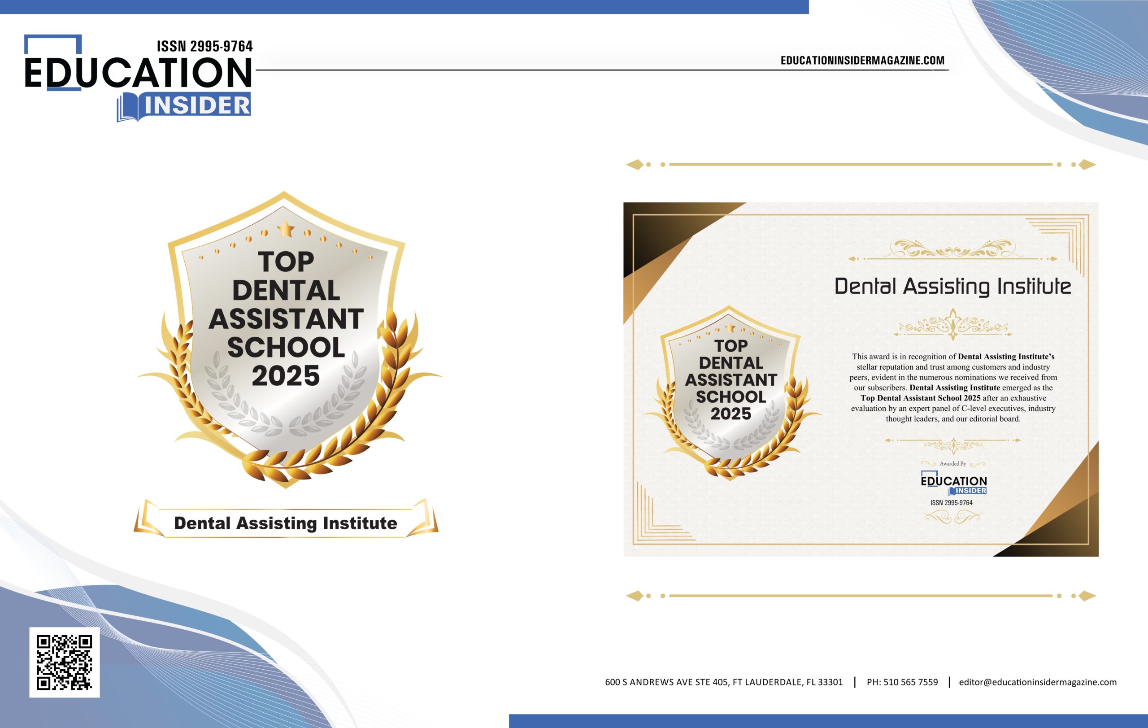The height and width of the screenshot is (728, 1148).
Task: Open the EDUCATIONINSIDERMAGAZINE.COM link
Action: (x=862, y=61)
